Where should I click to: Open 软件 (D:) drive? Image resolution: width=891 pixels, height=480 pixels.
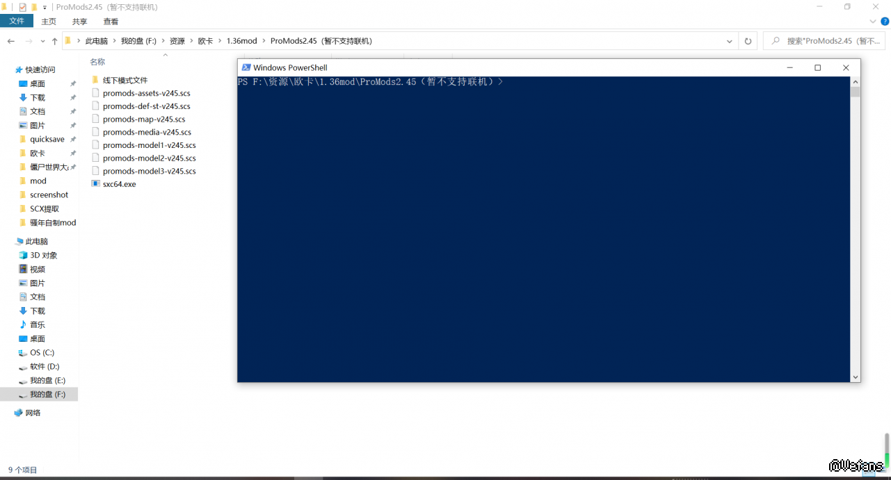coord(45,366)
